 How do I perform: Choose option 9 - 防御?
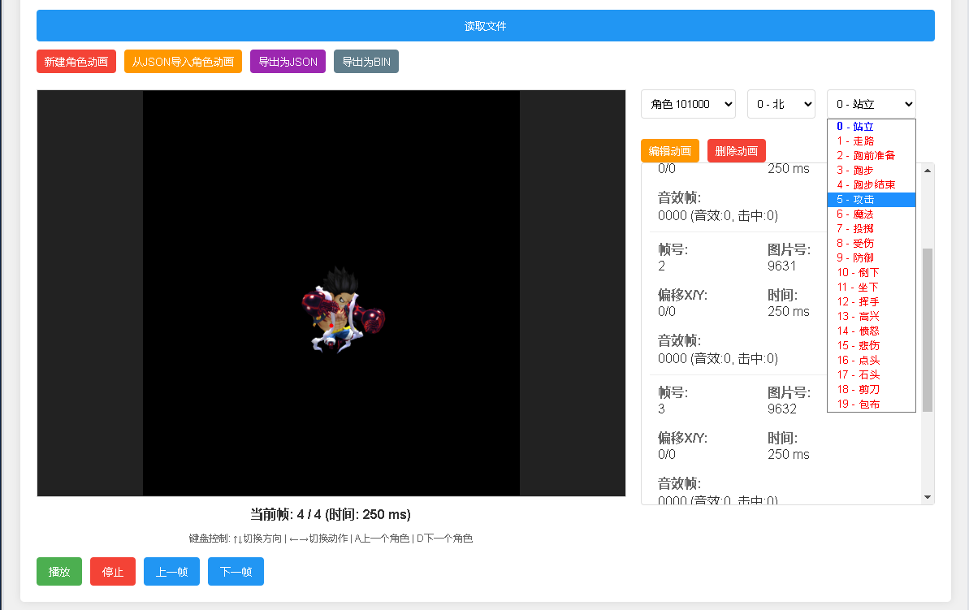click(872, 257)
